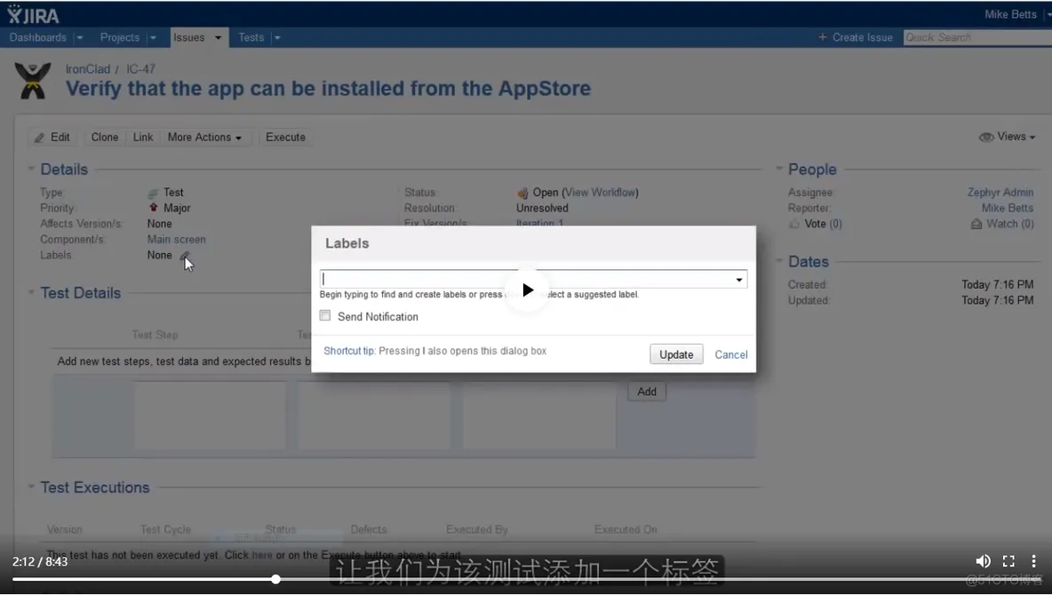
Task: Collapse the People section
Action: 779,169
